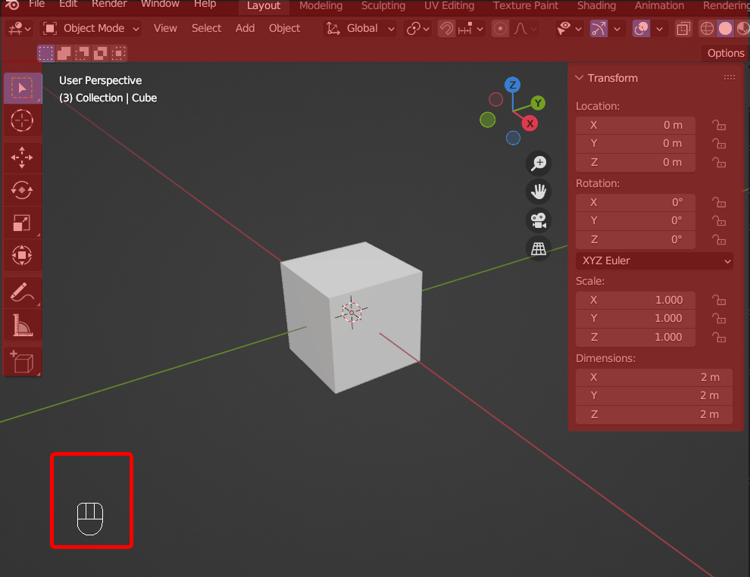Open the Object menu
Viewport: 750px width, 577px height.
point(284,28)
